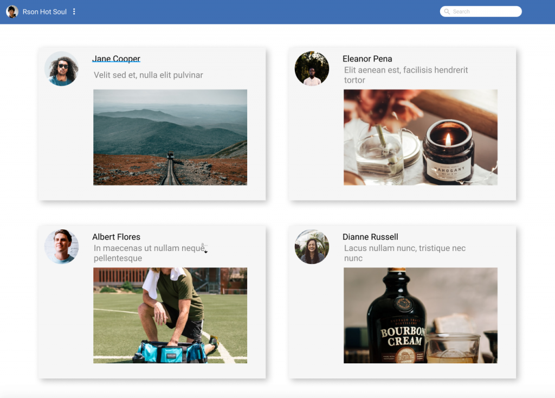Focus the Search input field
Screen dimensions: 555x398
pos(481,12)
